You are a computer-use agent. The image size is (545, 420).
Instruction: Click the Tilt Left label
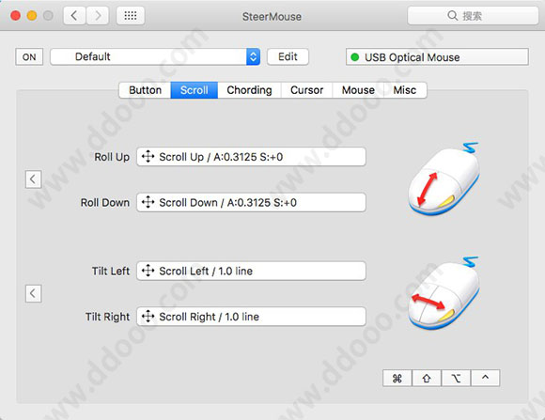(x=111, y=271)
